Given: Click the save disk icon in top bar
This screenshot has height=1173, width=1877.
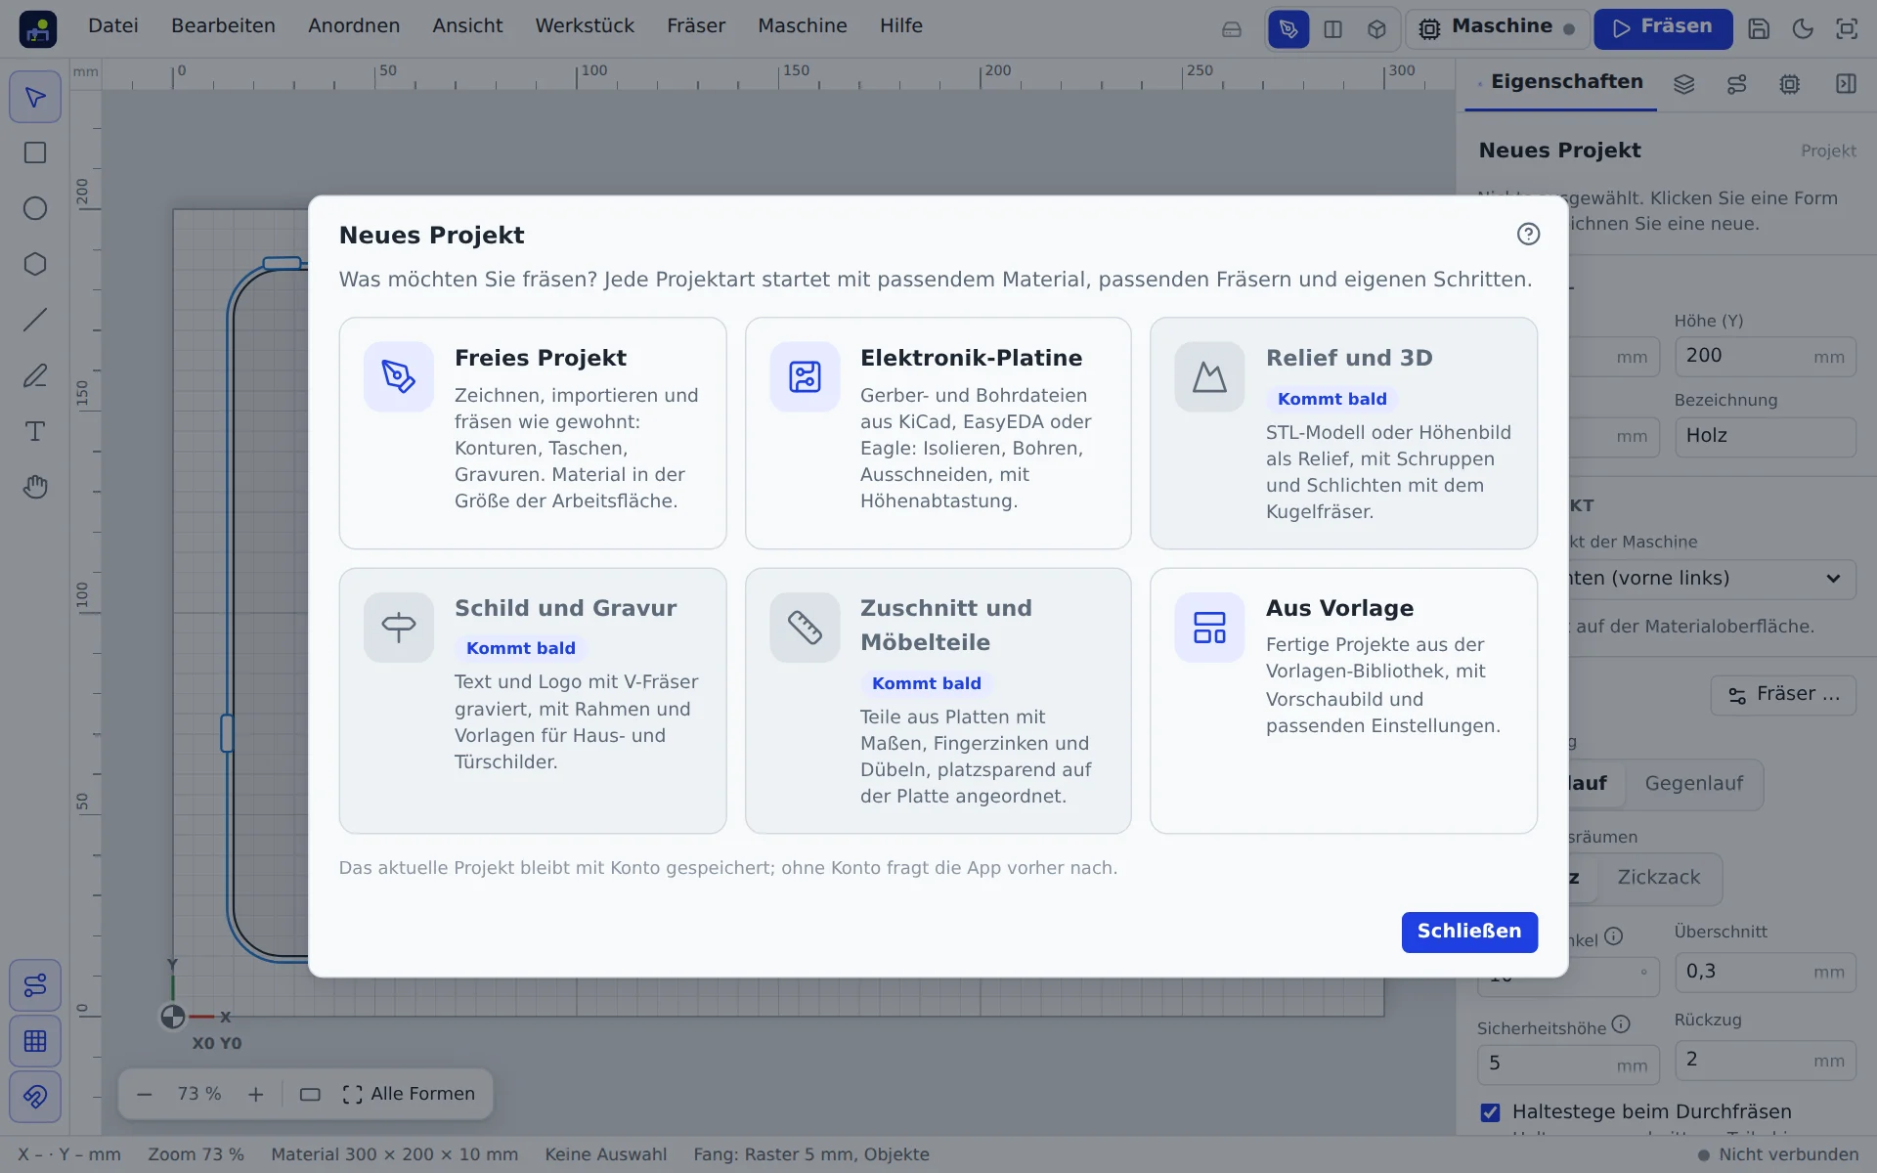Looking at the screenshot, I should point(1759,28).
